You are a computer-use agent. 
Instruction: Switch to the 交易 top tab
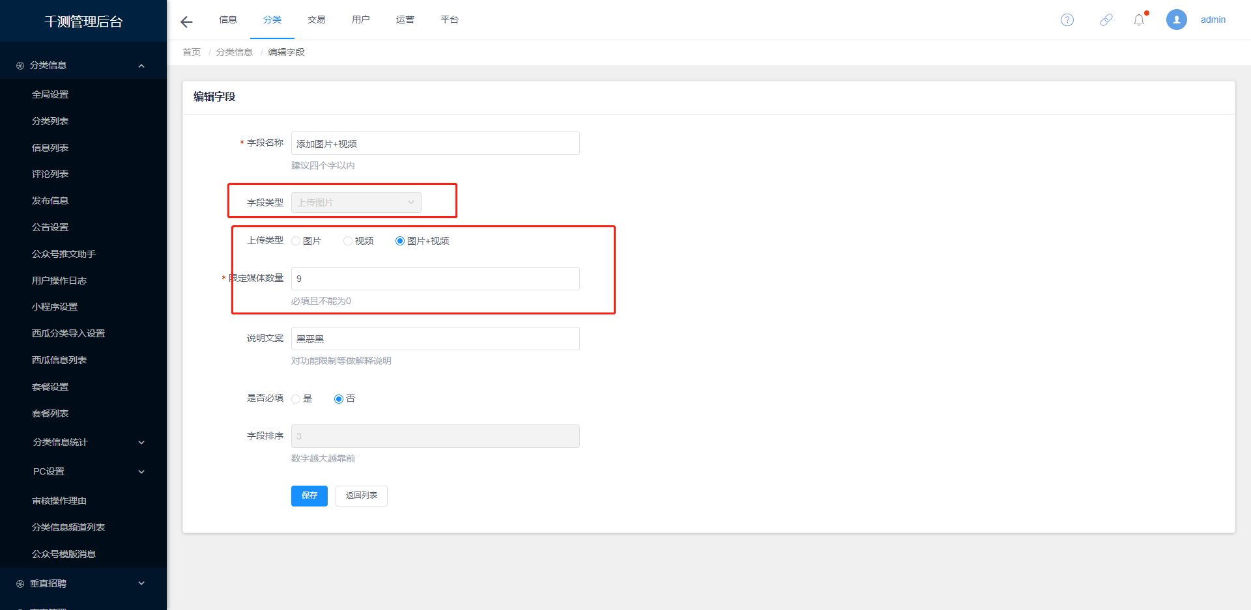[x=317, y=20]
